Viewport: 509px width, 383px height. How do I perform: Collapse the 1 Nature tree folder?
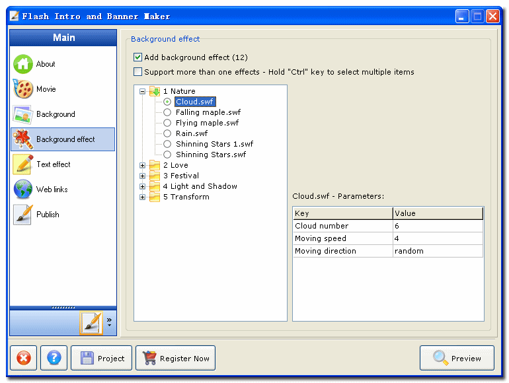143,91
